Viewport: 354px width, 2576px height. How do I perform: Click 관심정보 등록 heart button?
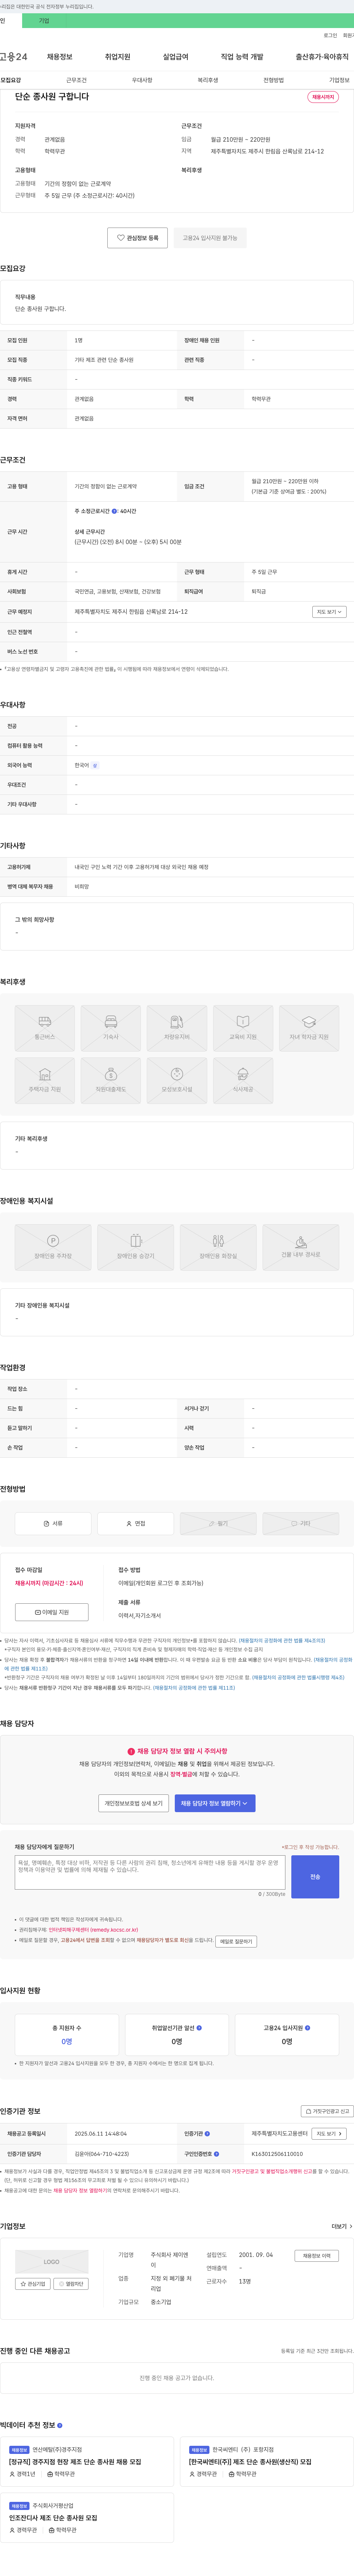(x=137, y=238)
